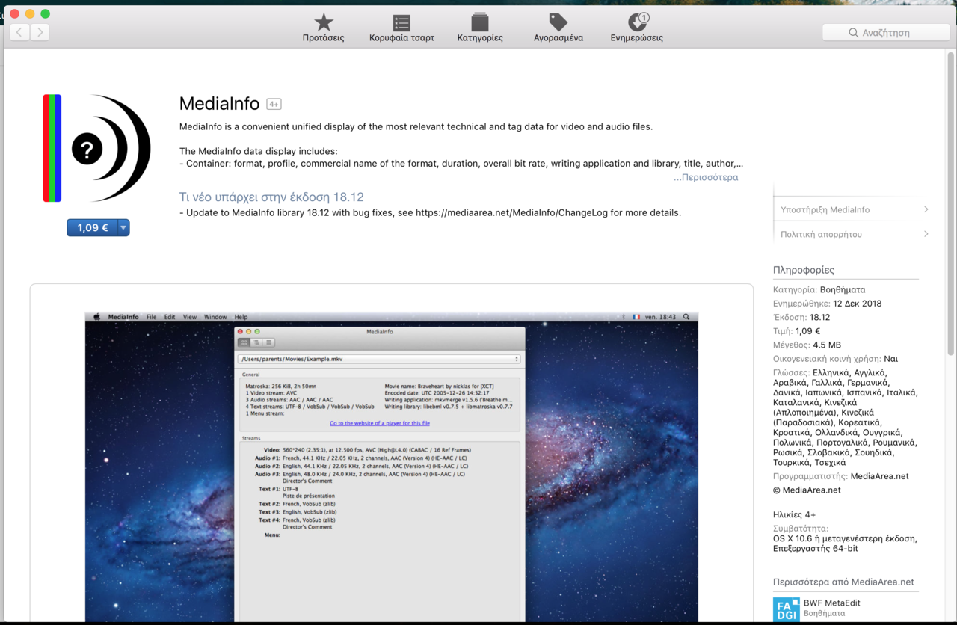This screenshot has width=957, height=625.
Task: Open the Κορυφαία τσαρτ tab
Action: click(401, 28)
